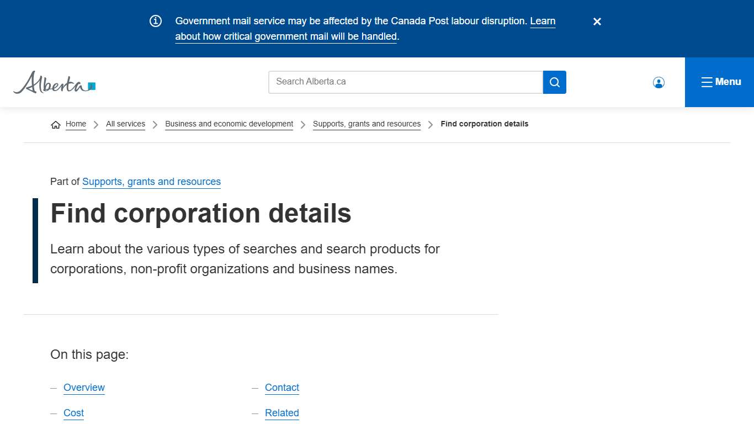Viewport: 754px width, 424px height.
Task: Click the Home breadcrumb link
Action: pos(76,124)
